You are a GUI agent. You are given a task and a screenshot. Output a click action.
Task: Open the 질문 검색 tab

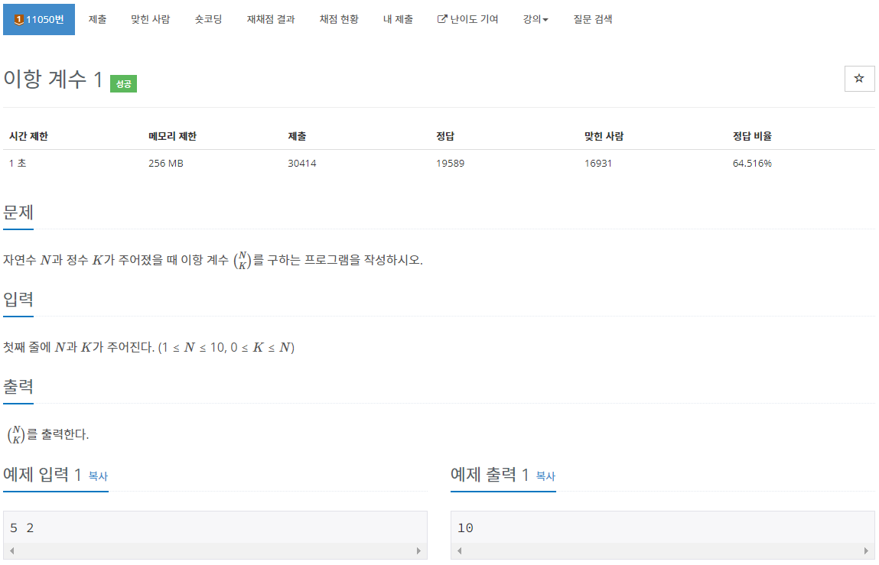click(x=593, y=19)
